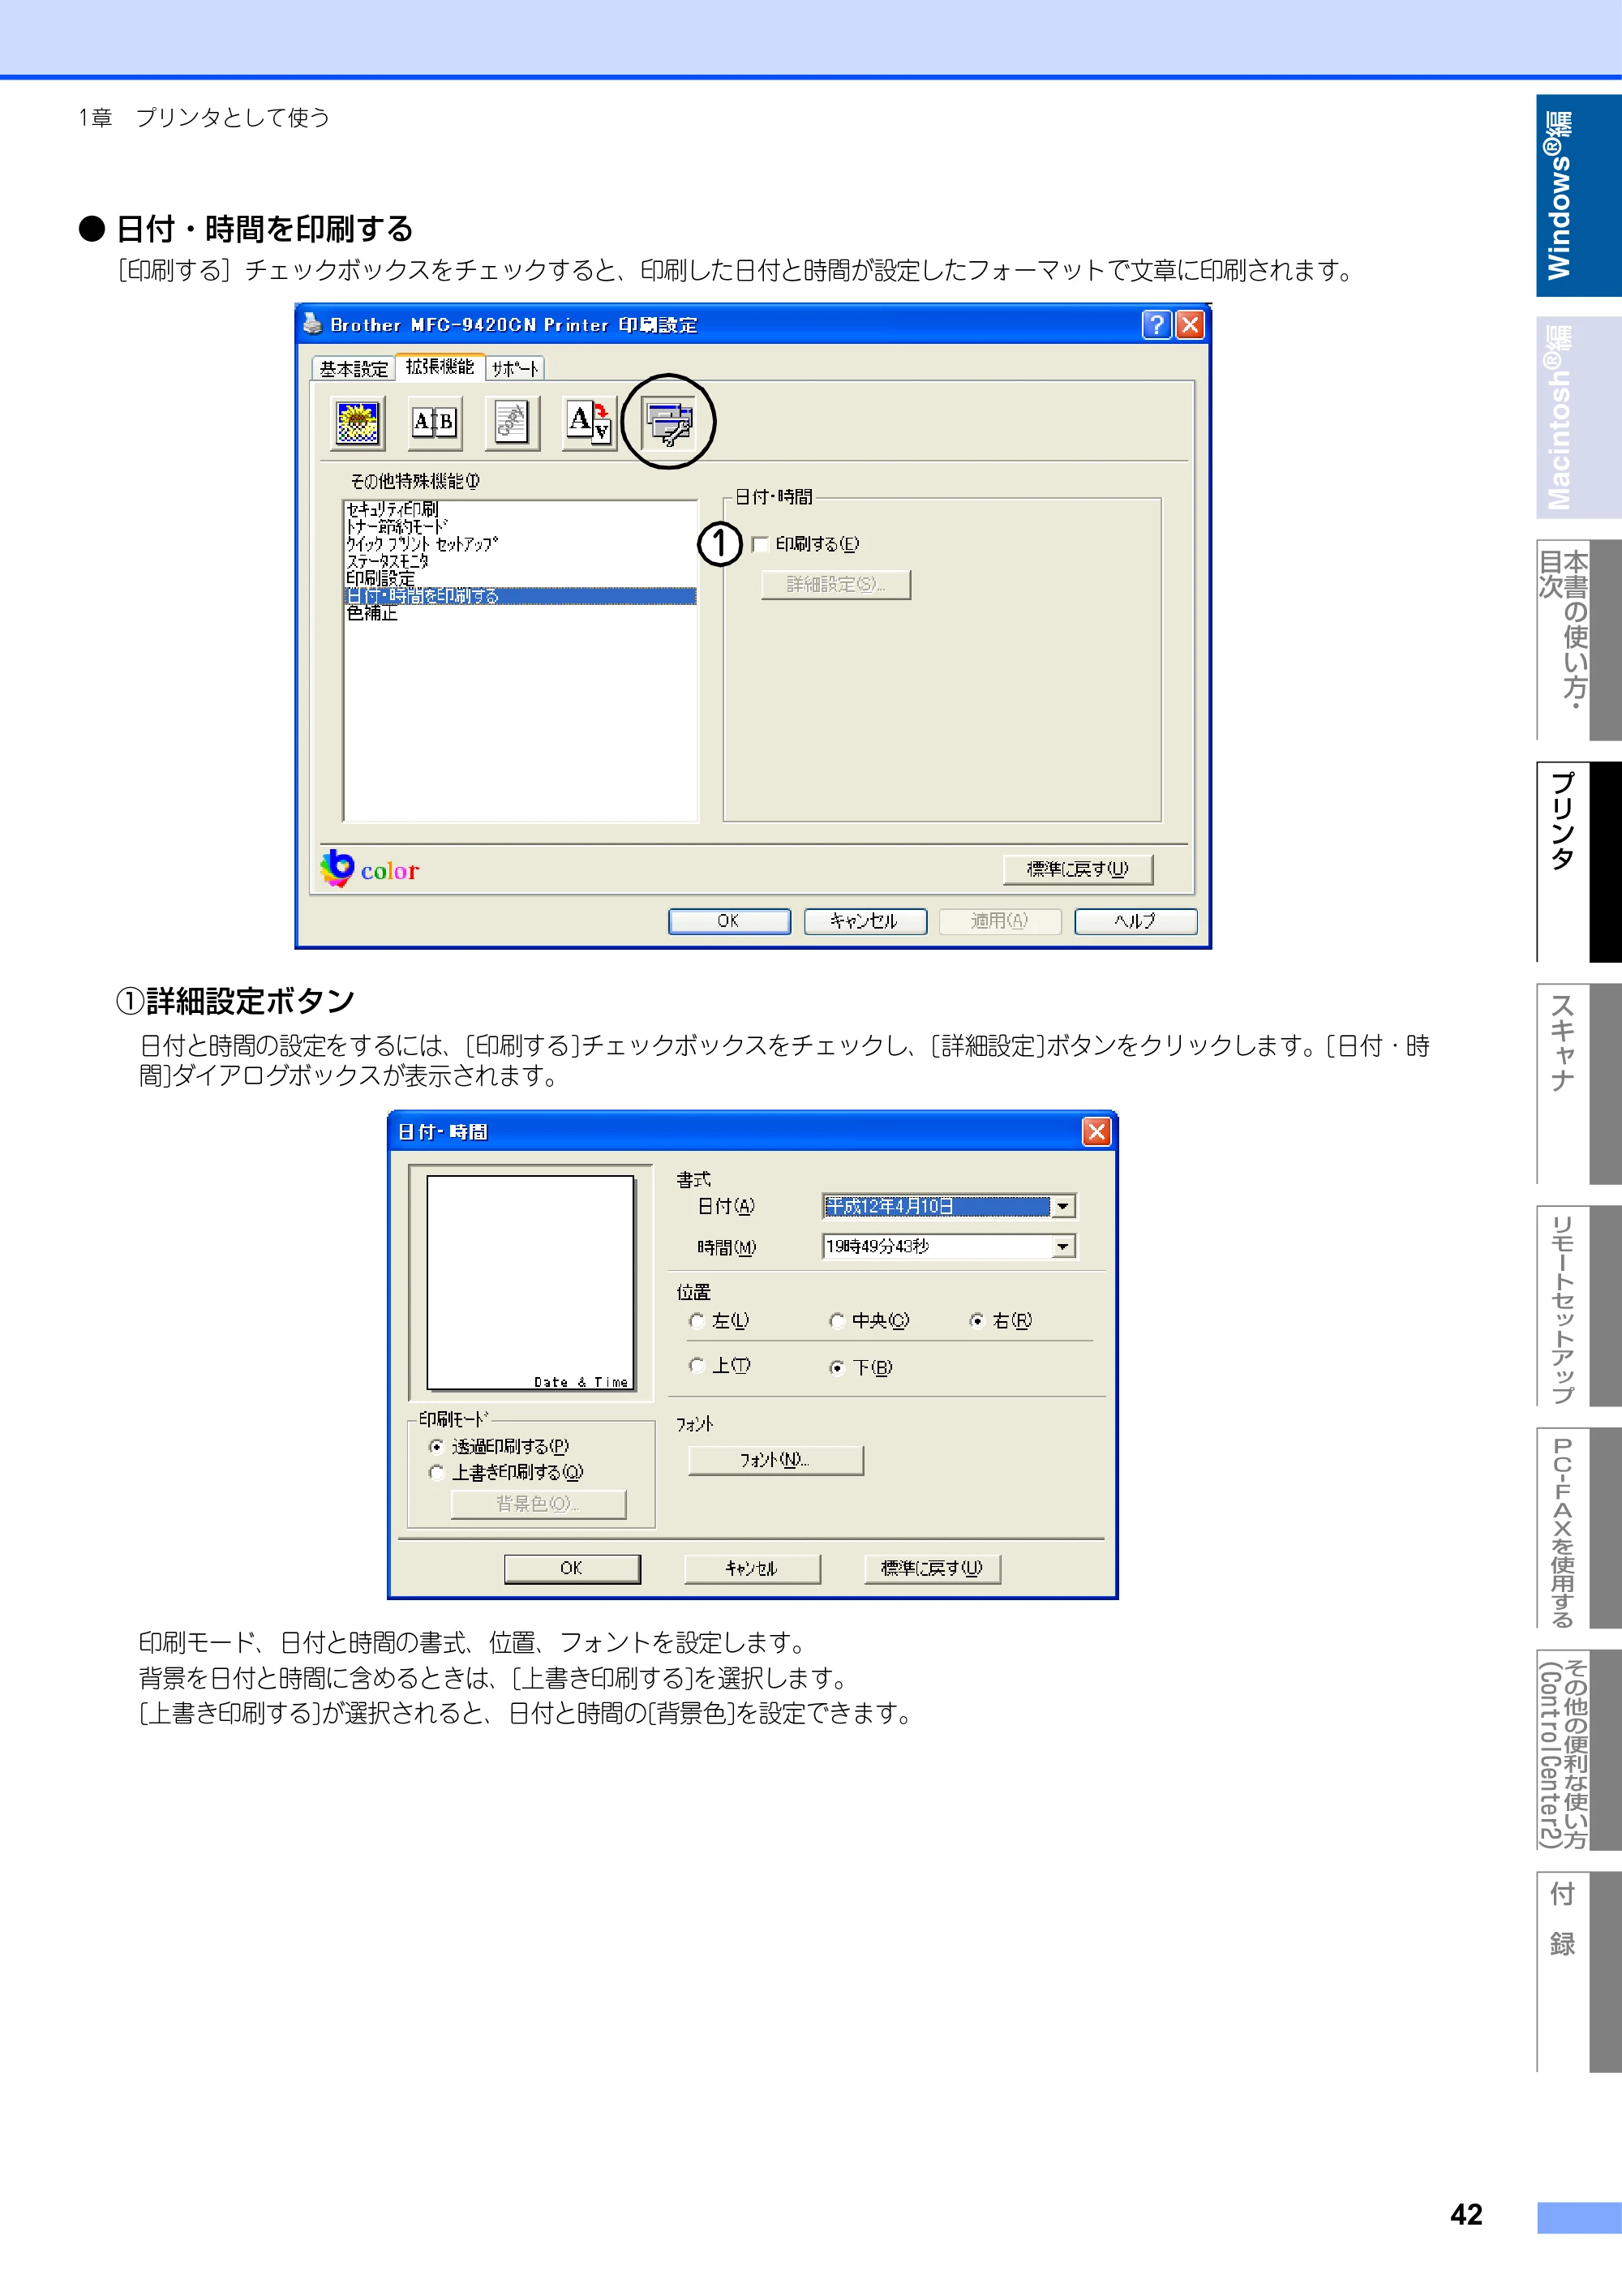Open the プリンタ side tab
The height and width of the screenshot is (2296, 1622).
[x=1579, y=862]
